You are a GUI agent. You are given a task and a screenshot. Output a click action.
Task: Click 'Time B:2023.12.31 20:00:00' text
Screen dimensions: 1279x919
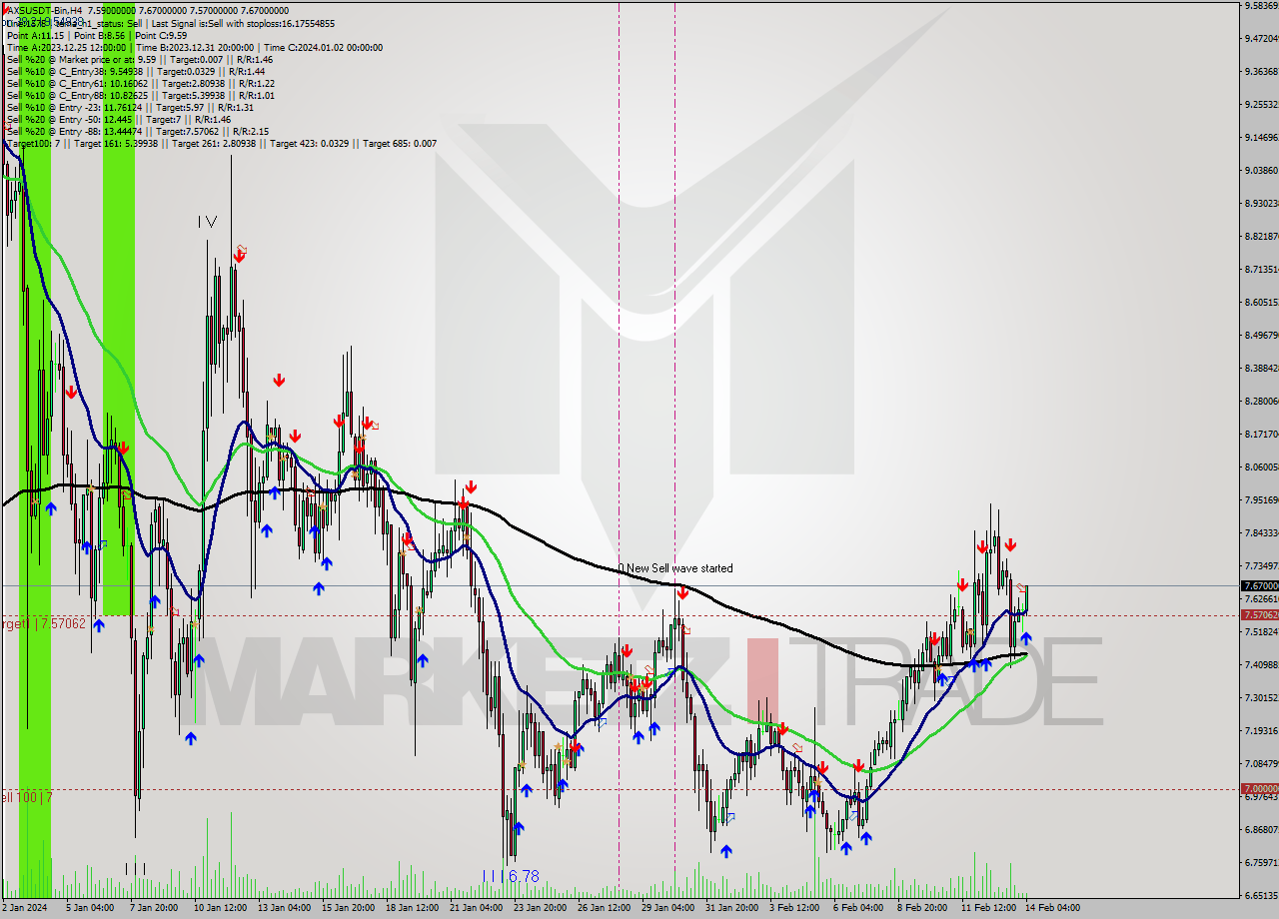[x=196, y=47]
